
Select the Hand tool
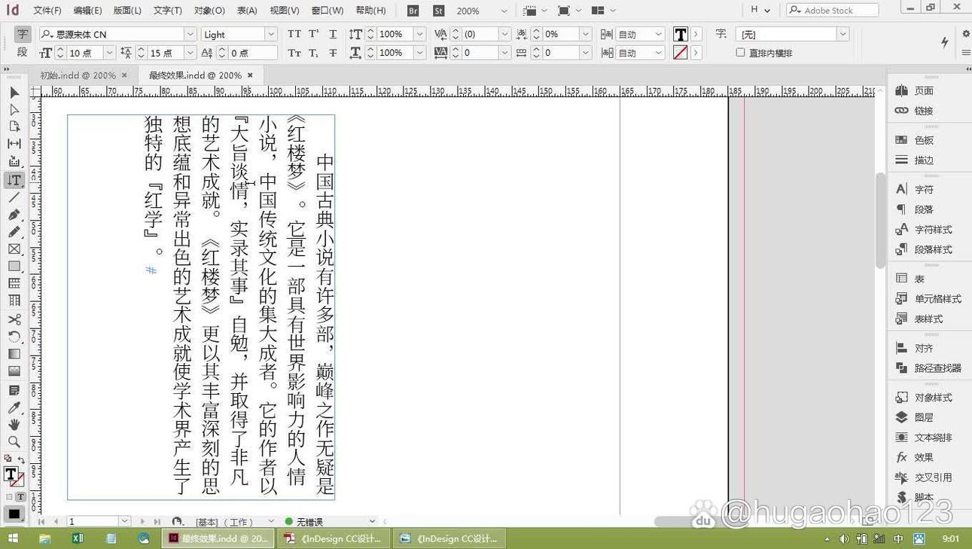pos(14,423)
